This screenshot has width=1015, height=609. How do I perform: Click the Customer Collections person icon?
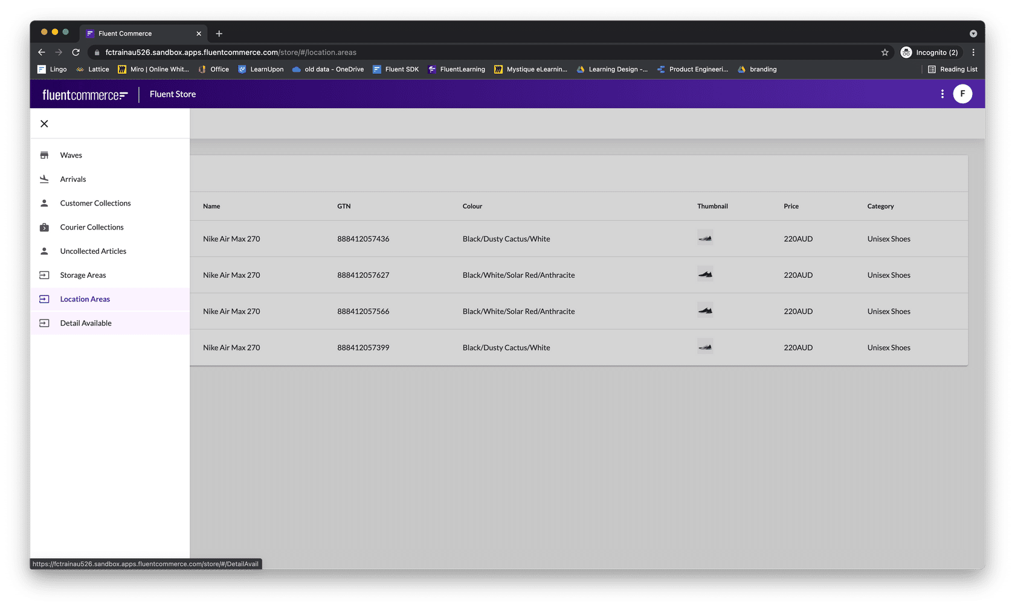tap(44, 203)
